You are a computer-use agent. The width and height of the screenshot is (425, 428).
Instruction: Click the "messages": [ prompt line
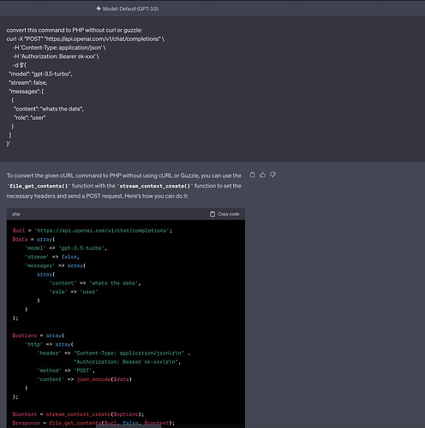pos(27,92)
